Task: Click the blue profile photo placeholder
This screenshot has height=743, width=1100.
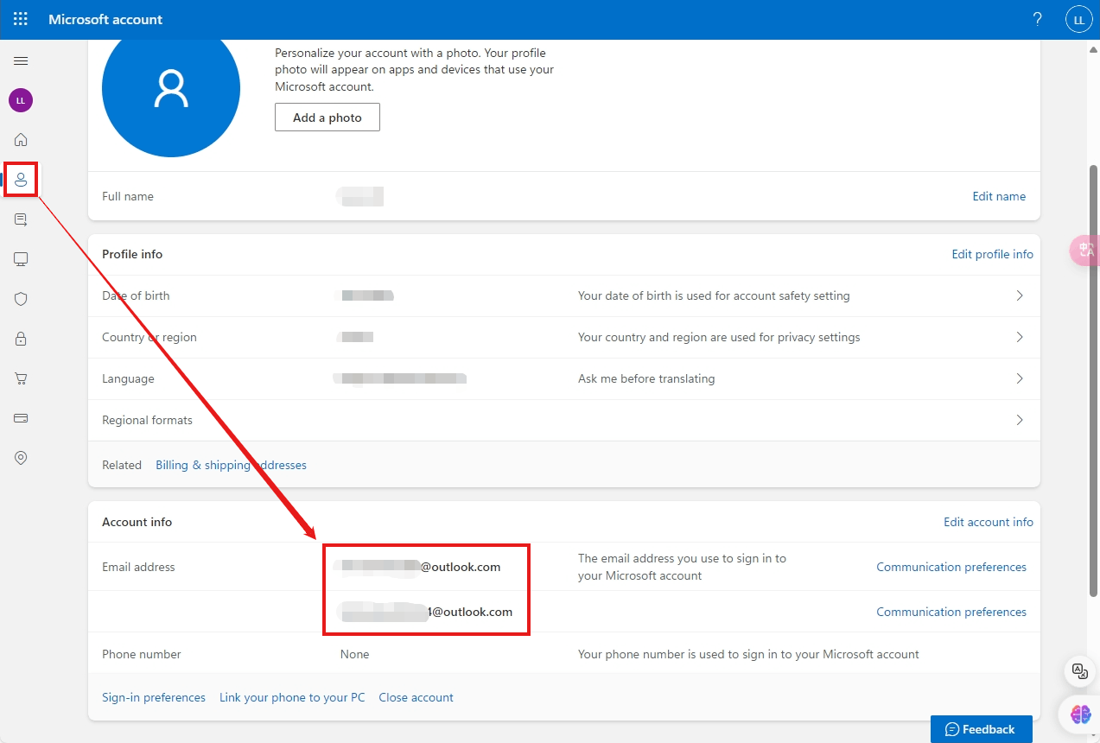Action: 171,88
